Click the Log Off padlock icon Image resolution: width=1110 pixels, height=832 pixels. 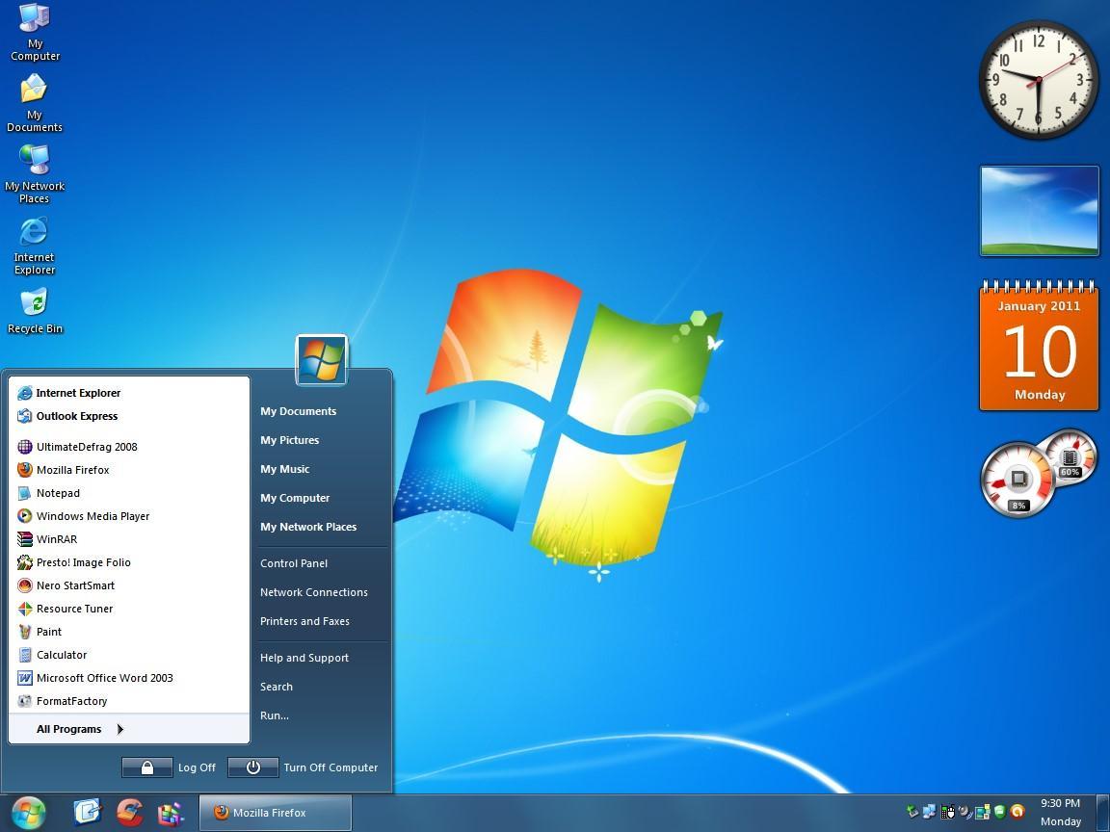(x=147, y=767)
